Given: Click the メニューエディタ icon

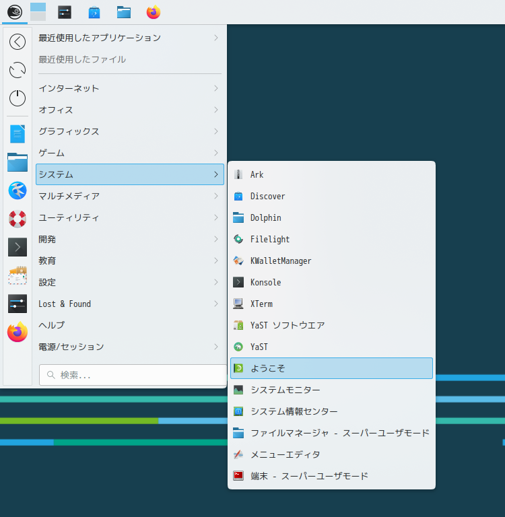Looking at the screenshot, I should pyautogui.click(x=238, y=454).
